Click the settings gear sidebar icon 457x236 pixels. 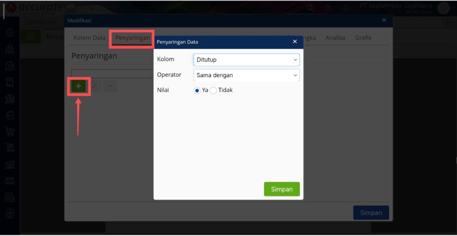pyautogui.click(x=10, y=33)
